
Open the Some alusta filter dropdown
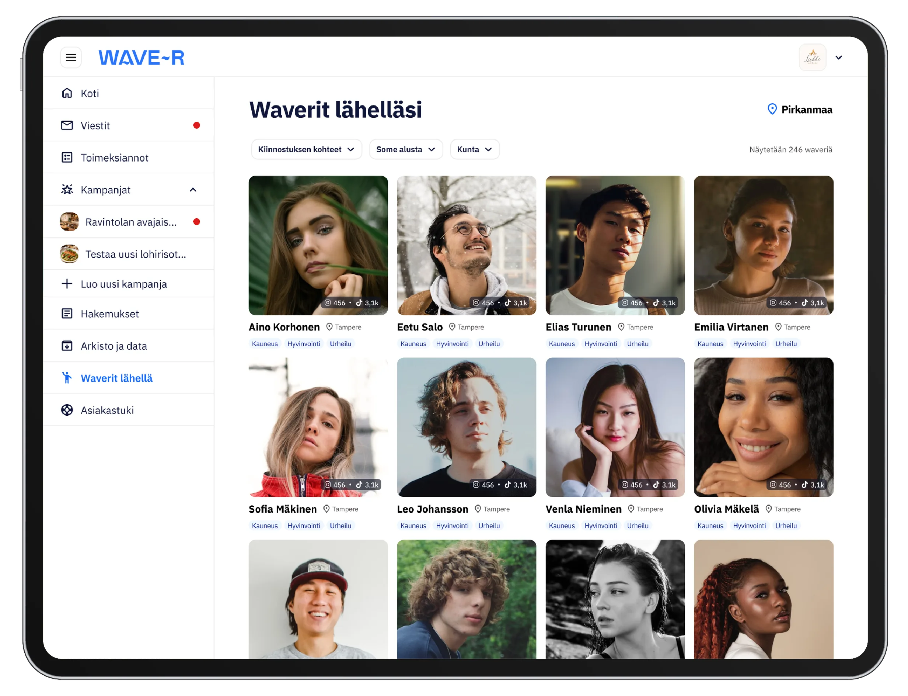click(x=406, y=149)
